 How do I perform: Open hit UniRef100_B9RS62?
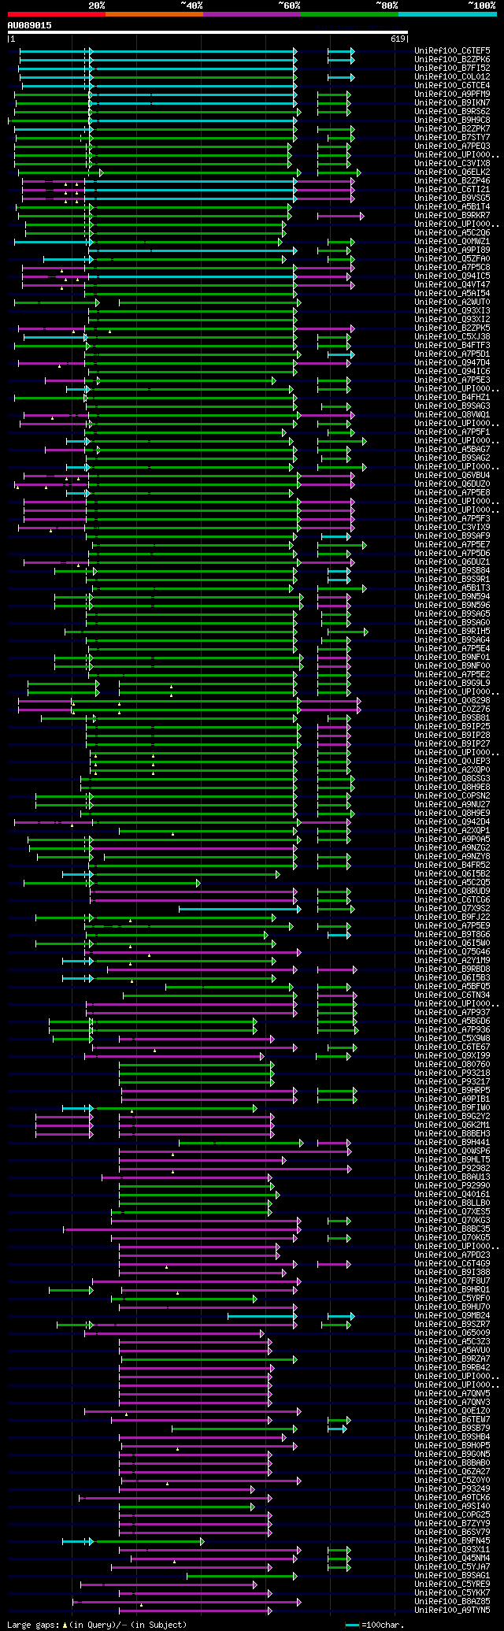tap(452, 111)
